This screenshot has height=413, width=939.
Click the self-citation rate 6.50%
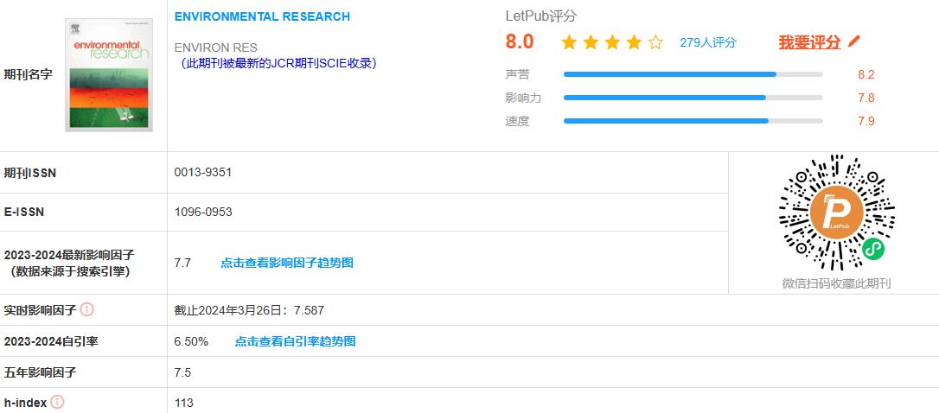pos(191,341)
